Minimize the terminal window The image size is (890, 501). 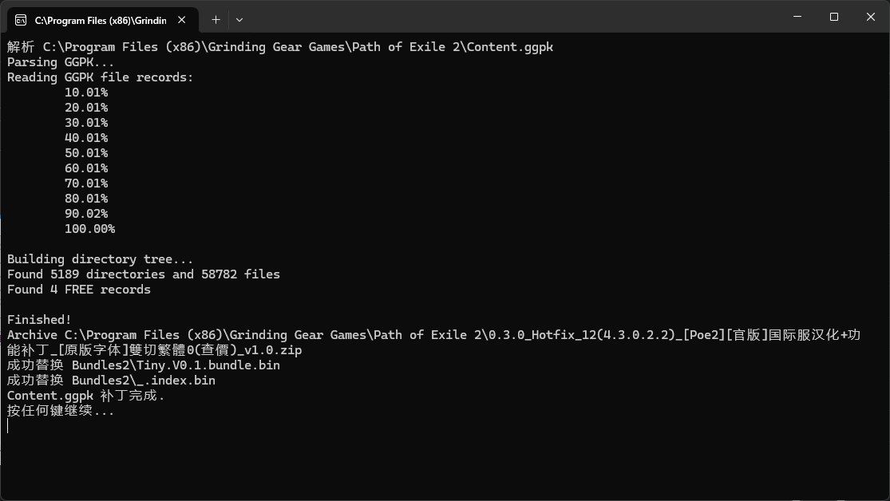tap(797, 17)
